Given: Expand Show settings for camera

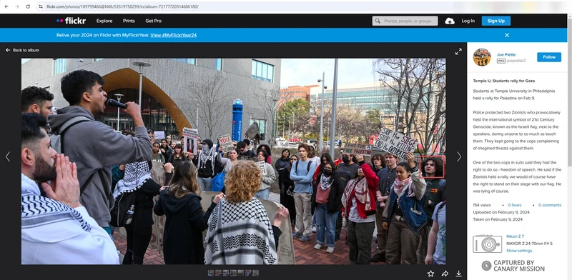Looking at the screenshot, I should pos(519,251).
